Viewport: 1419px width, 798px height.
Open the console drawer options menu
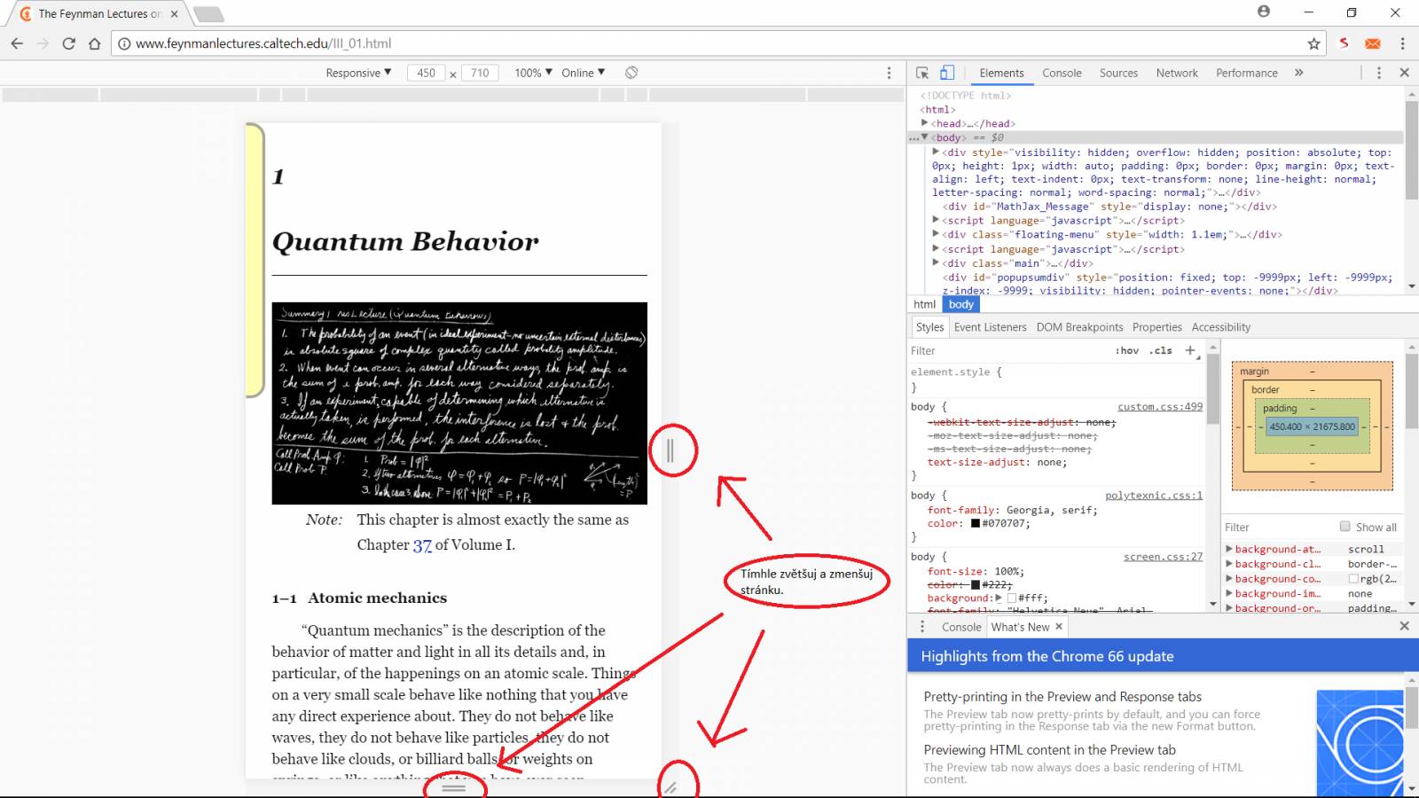coord(922,627)
